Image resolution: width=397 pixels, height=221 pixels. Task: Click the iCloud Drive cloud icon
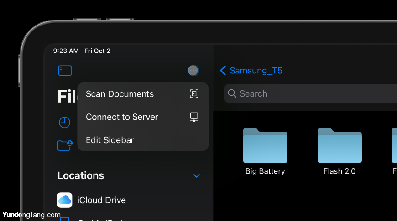[64, 200]
